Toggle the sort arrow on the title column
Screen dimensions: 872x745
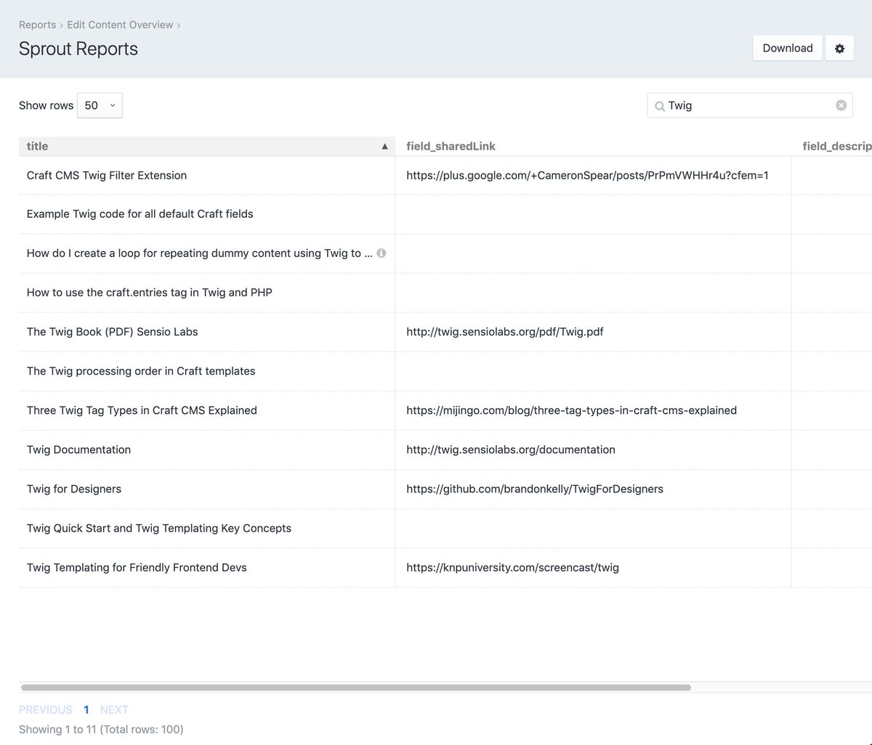pos(384,146)
